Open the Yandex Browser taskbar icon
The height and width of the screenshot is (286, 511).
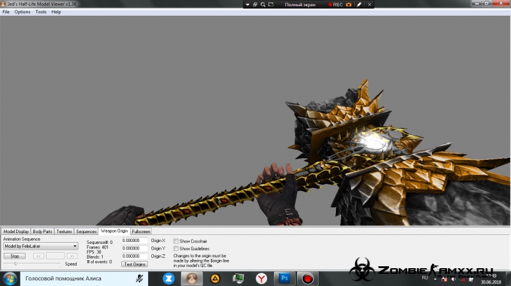click(x=261, y=278)
